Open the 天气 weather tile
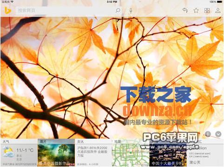Viewport: 224px width, 167px height. (x=19, y=153)
